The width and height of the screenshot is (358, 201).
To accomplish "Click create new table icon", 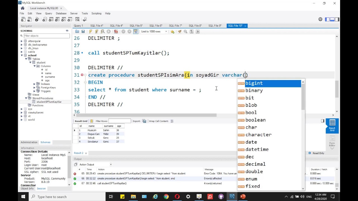I will coord(51,19).
